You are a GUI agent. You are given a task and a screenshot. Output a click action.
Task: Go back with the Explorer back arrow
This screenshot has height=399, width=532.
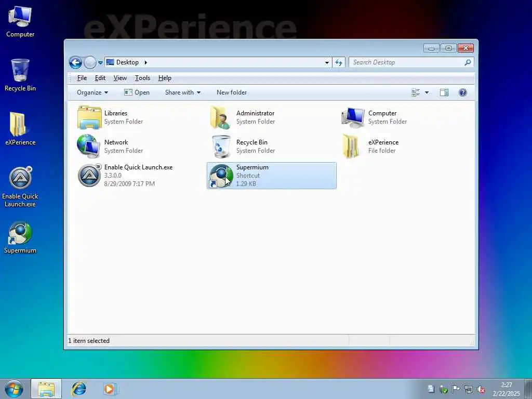[x=75, y=62]
